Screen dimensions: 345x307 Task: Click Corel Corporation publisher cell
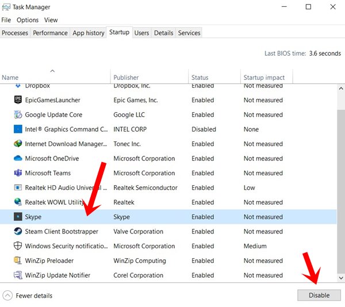(x=138, y=275)
